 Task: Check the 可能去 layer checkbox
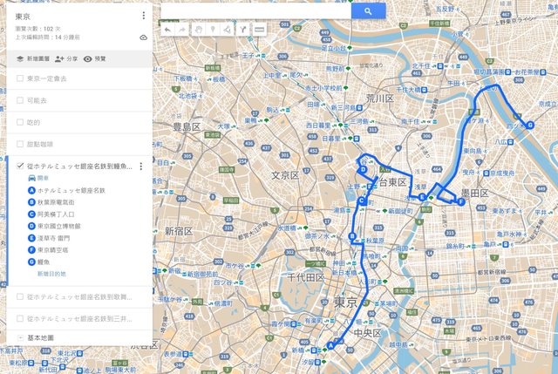click(x=20, y=100)
